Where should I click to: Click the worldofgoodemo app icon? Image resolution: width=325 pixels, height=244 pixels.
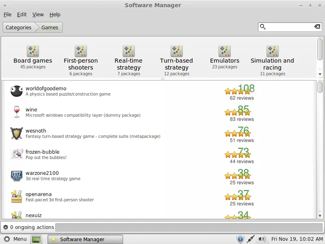[17, 91]
